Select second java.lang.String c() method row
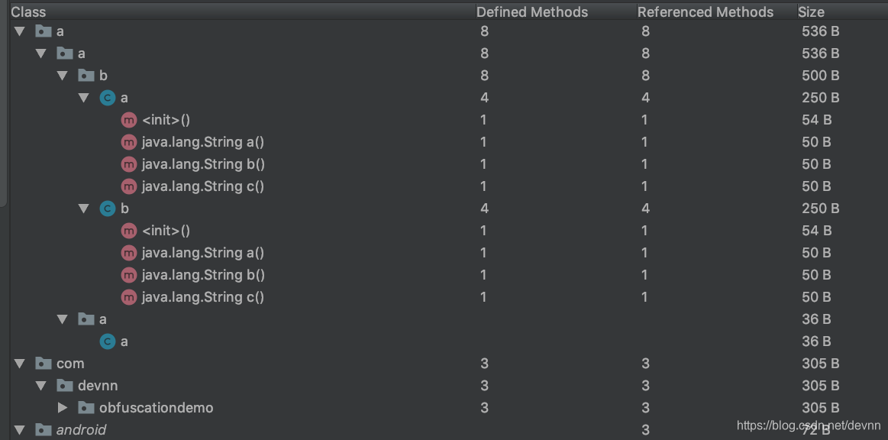The image size is (888, 440). click(448, 297)
